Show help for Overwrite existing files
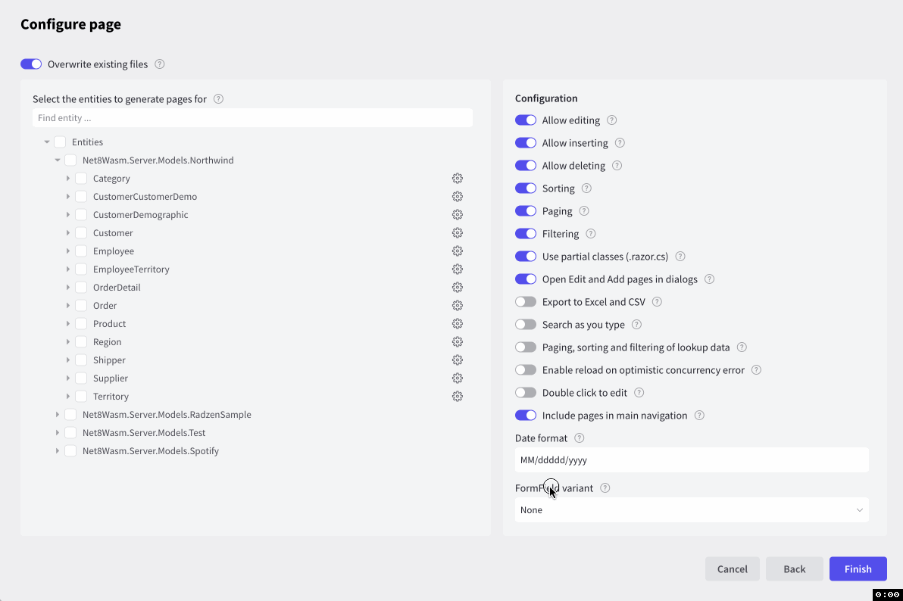This screenshot has height=601, width=903. coord(160,64)
